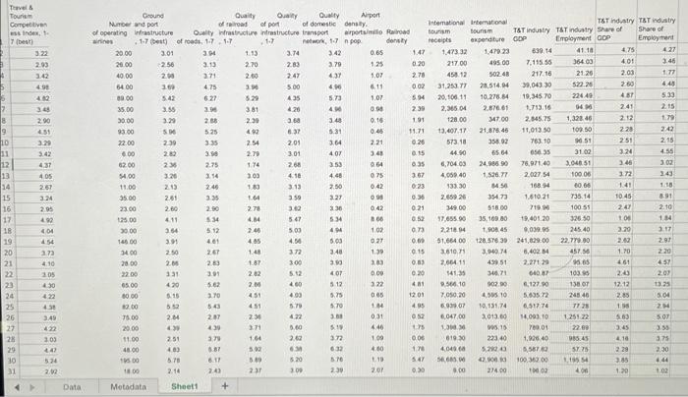This screenshot has height=397, width=688.
Task: Click the Number of operating airlines header
Action: coord(111,32)
